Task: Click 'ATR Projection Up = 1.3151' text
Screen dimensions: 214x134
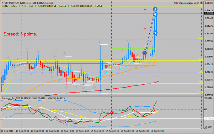Action: pos(52,6)
